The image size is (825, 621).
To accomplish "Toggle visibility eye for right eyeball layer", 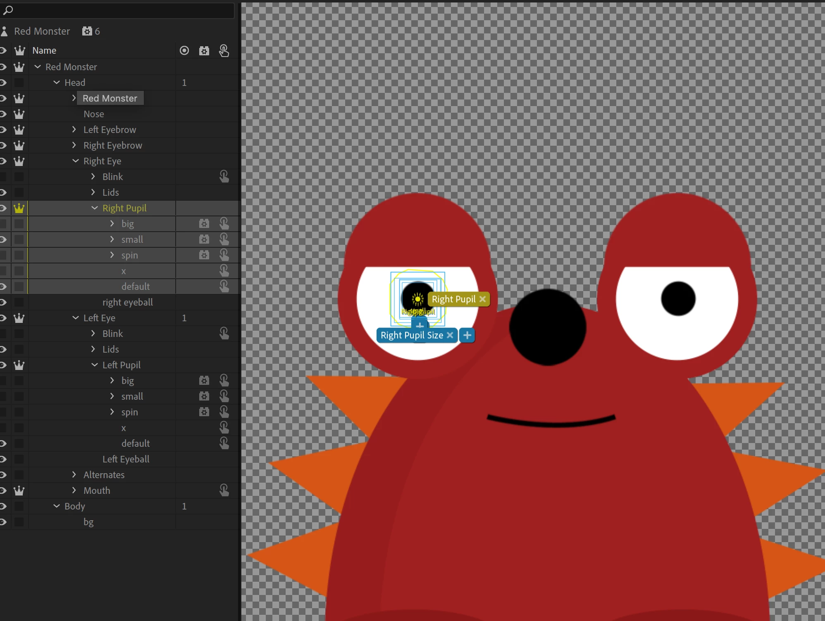I will coord(3,302).
